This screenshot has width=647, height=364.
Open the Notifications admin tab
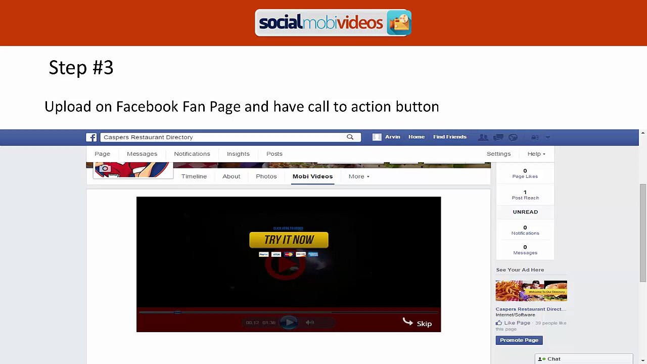[192, 154]
